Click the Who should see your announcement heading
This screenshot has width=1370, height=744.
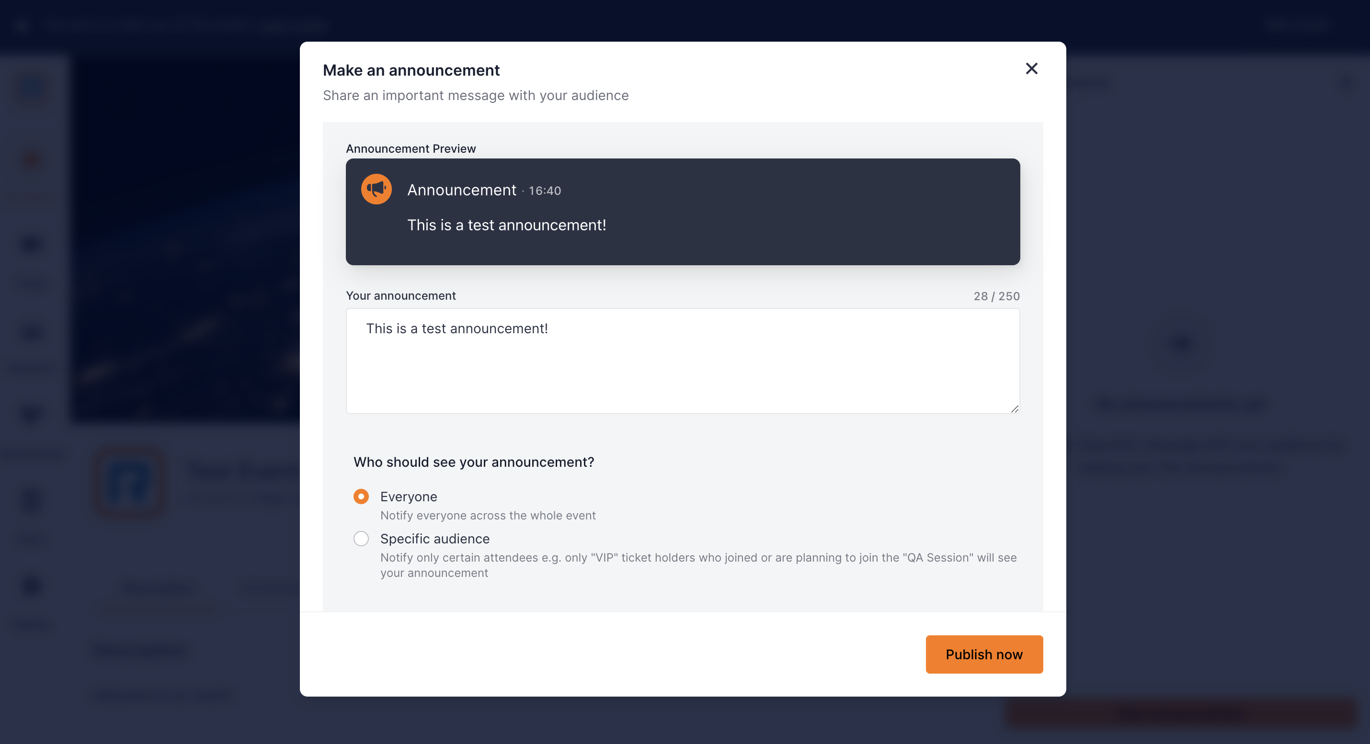pyautogui.click(x=473, y=462)
